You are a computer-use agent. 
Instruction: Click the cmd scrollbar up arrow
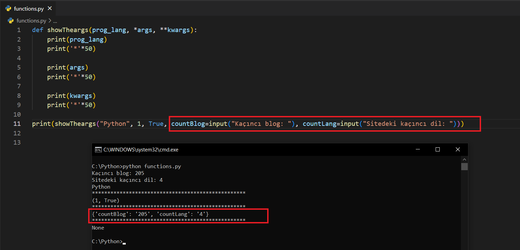[x=464, y=159]
